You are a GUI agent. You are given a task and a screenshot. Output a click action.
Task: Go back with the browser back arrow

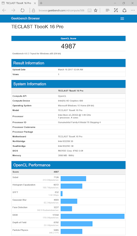point(4,10)
